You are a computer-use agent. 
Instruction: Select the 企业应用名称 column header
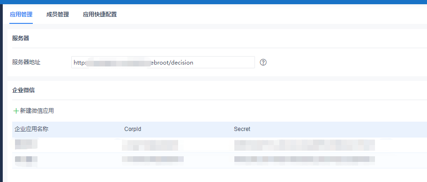pyautogui.click(x=31, y=129)
